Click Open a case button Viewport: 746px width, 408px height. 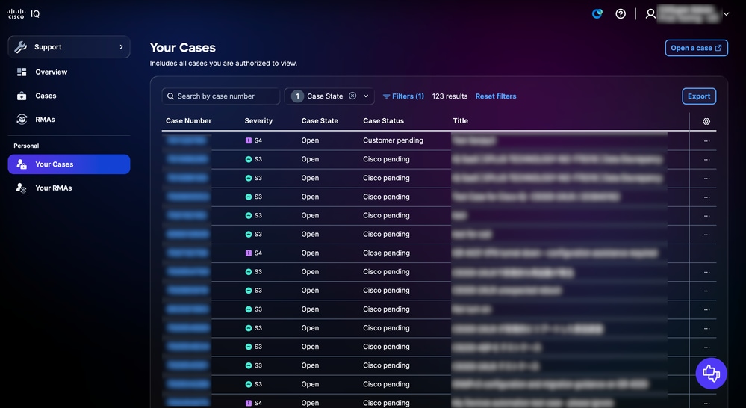coord(696,48)
